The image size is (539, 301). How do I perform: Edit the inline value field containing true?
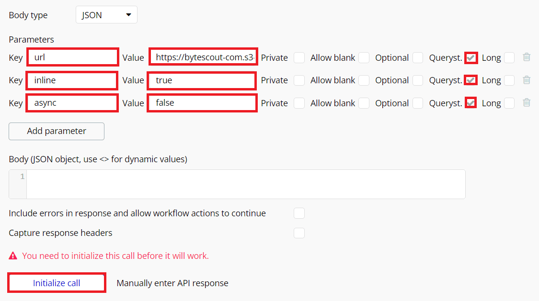201,80
